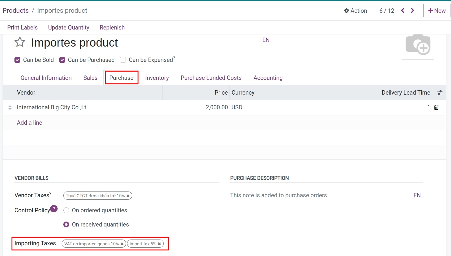Toggle Can be Purchased checkbox

click(62, 60)
